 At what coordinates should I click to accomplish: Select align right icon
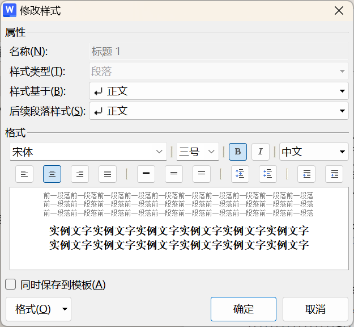click(x=80, y=174)
